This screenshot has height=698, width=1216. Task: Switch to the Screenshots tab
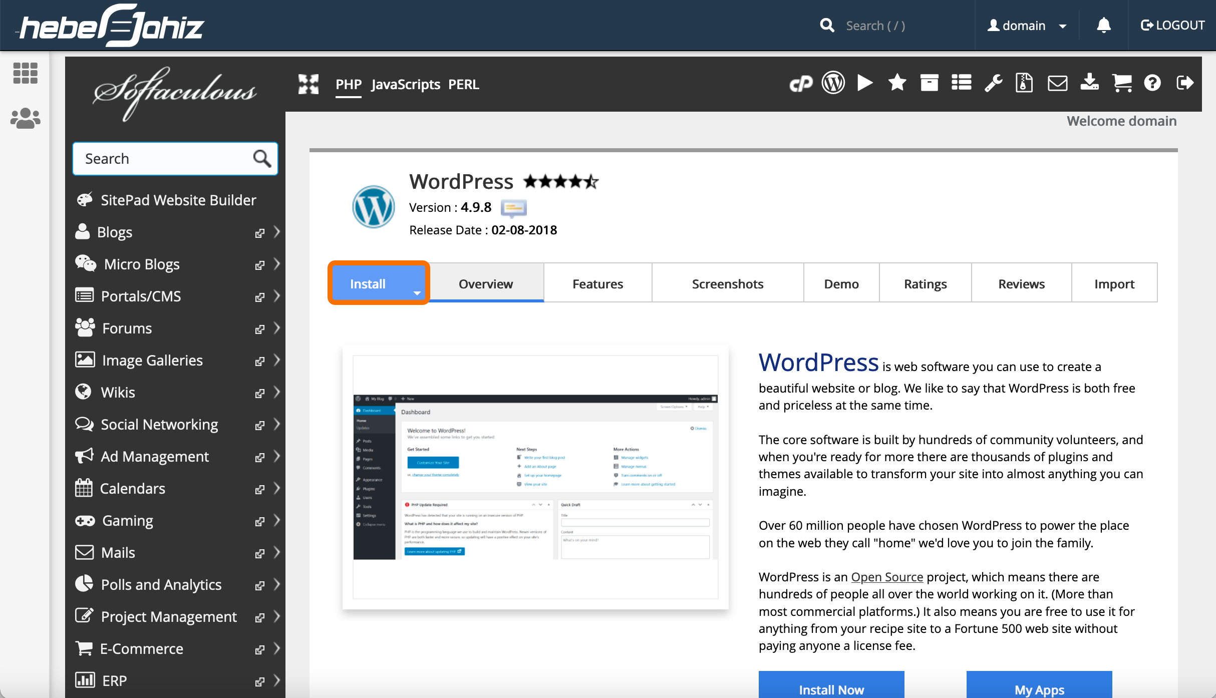[727, 284]
